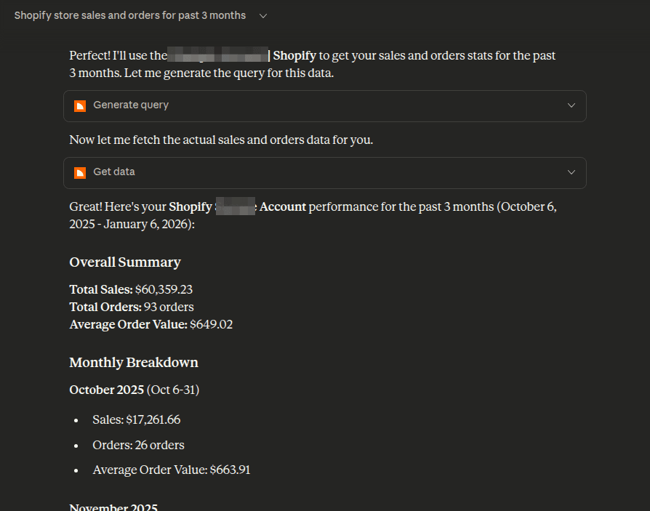Click the Average Order Value $649.02 line
The image size is (650, 511).
151,324
